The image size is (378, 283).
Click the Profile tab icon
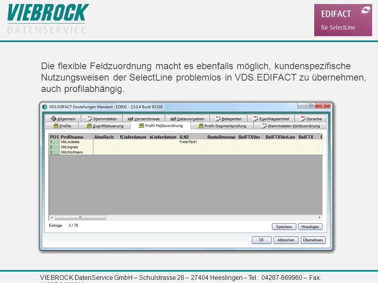click(x=56, y=126)
